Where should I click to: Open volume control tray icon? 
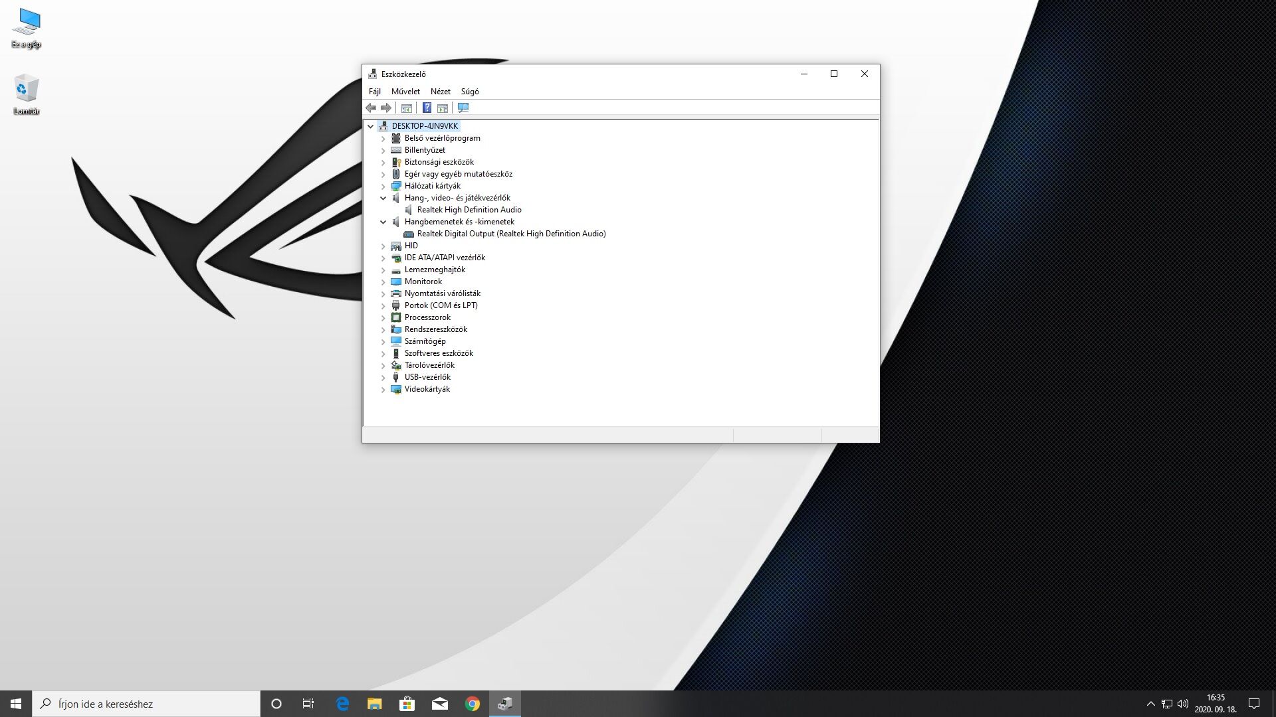point(1183,704)
